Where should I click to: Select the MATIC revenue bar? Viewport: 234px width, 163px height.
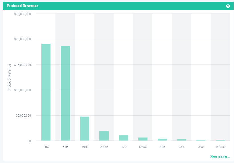(220, 140)
